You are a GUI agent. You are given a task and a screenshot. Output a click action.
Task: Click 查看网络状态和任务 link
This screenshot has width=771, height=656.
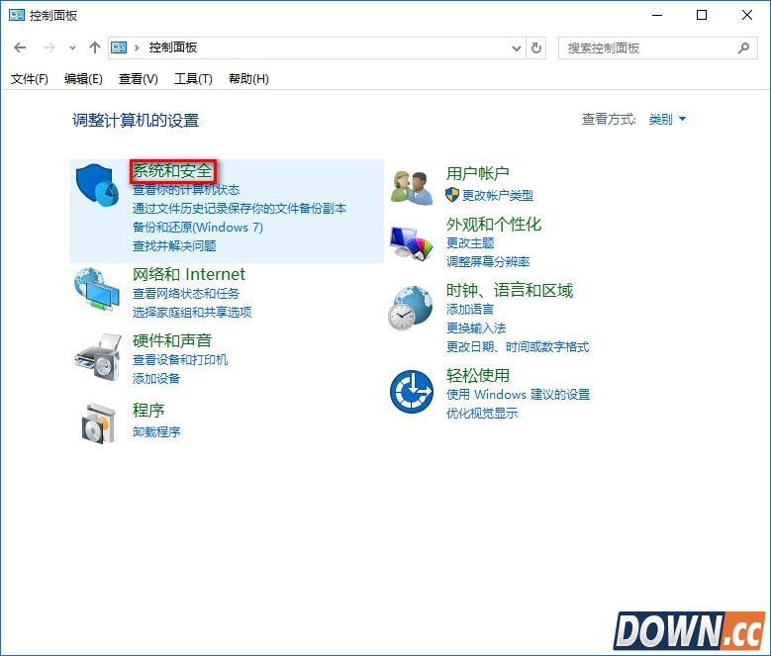[x=186, y=293]
